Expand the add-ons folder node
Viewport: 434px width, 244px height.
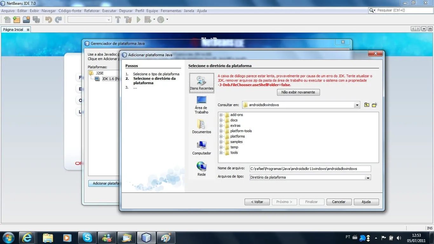pos(221,115)
